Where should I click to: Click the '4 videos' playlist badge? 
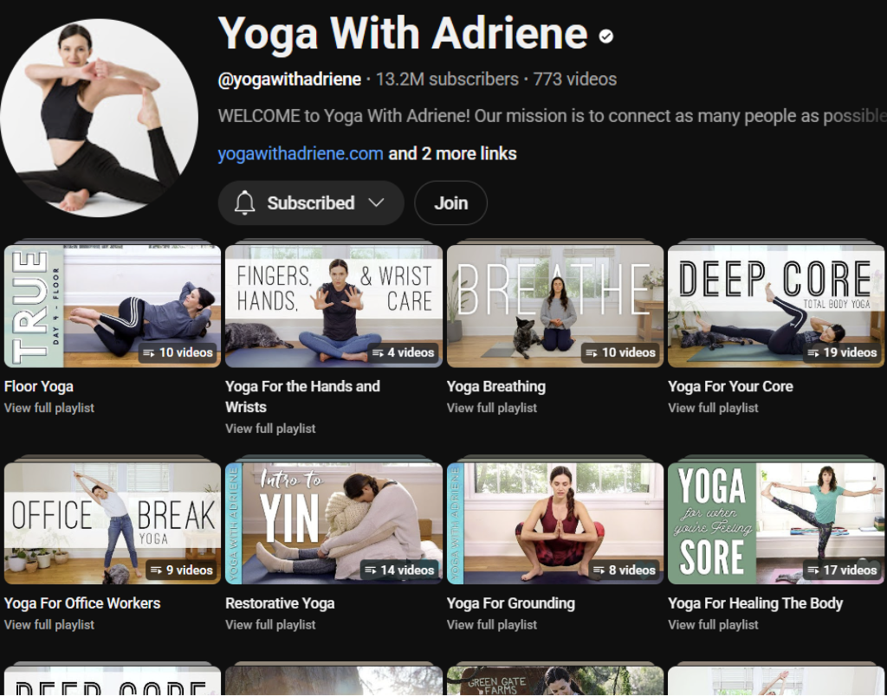(x=404, y=353)
